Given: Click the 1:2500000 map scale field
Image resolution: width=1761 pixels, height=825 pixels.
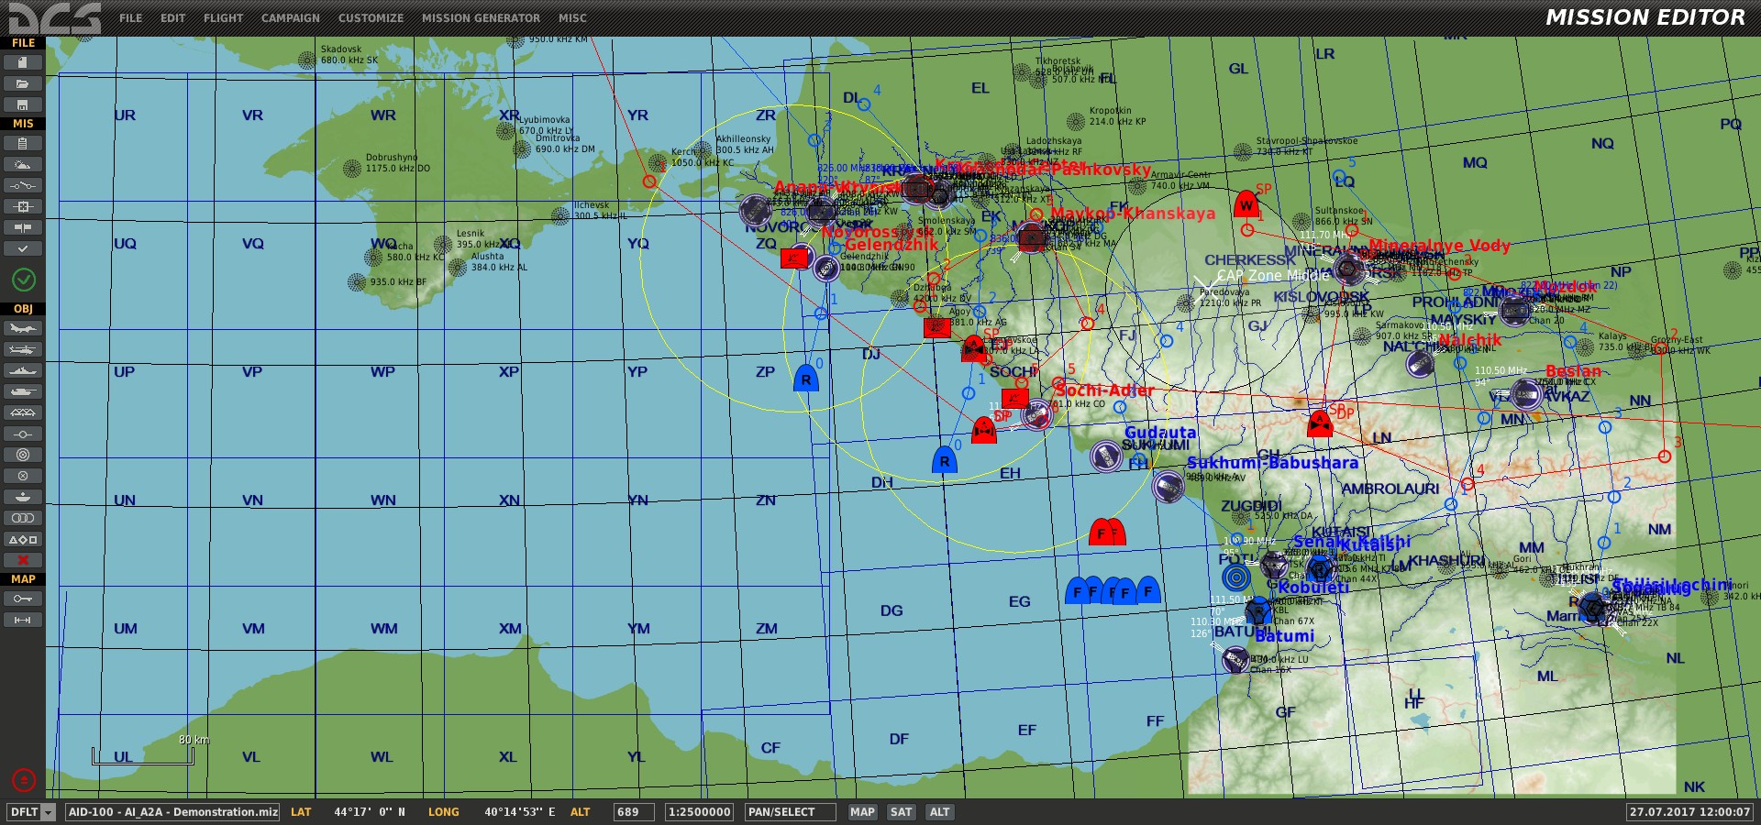Looking at the screenshot, I should [699, 812].
